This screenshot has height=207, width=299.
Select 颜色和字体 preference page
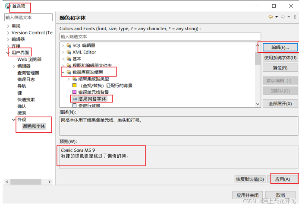pos(34,126)
